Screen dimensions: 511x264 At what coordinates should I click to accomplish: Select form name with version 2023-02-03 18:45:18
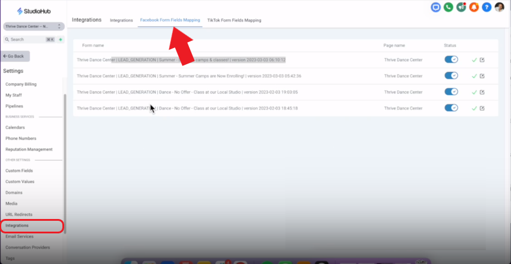point(187,108)
